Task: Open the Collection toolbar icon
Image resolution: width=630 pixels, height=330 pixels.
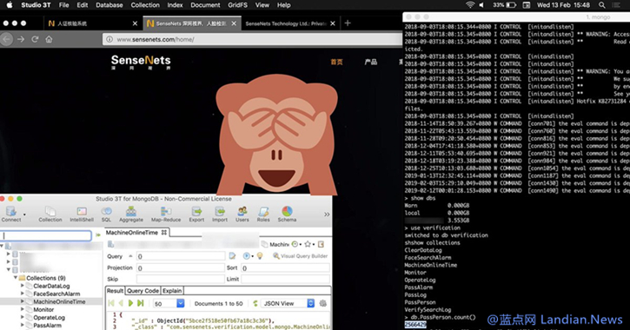Action: (50, 214)
